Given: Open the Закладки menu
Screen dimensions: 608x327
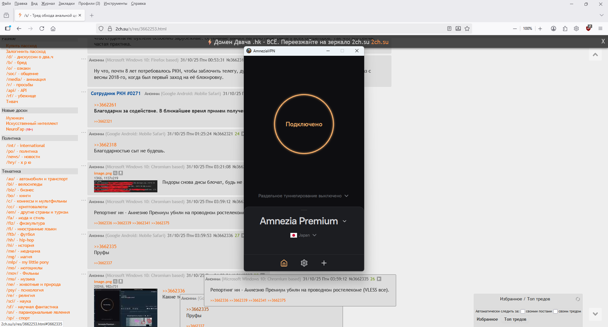Looking at the screenshot, I should (x=66, y=3).
